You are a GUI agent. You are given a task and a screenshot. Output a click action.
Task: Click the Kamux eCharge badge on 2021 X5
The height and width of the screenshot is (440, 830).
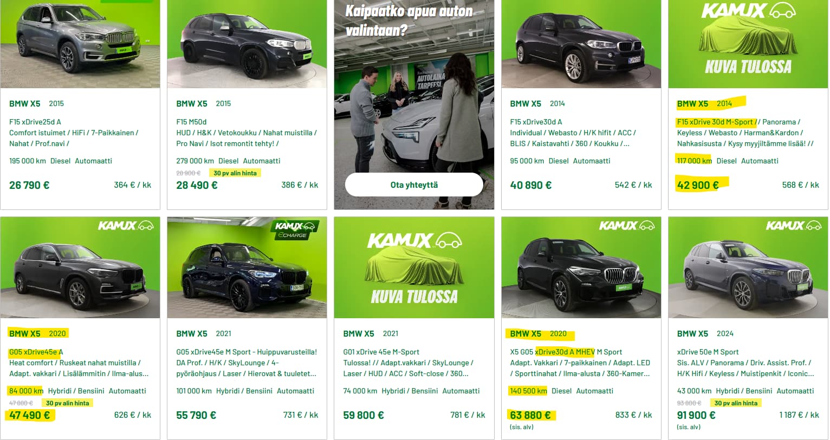[295, 229]
